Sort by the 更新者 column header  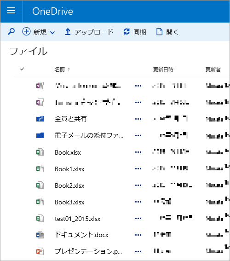click(213, 70)
